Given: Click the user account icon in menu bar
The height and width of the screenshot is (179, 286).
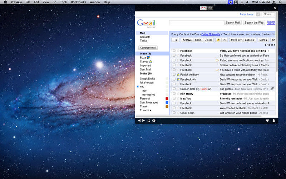Looking at the screenshot, I should pyautogui.click(x=274, y=2).
